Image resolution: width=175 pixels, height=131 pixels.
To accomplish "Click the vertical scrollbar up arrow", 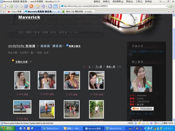I will point(174,15).
